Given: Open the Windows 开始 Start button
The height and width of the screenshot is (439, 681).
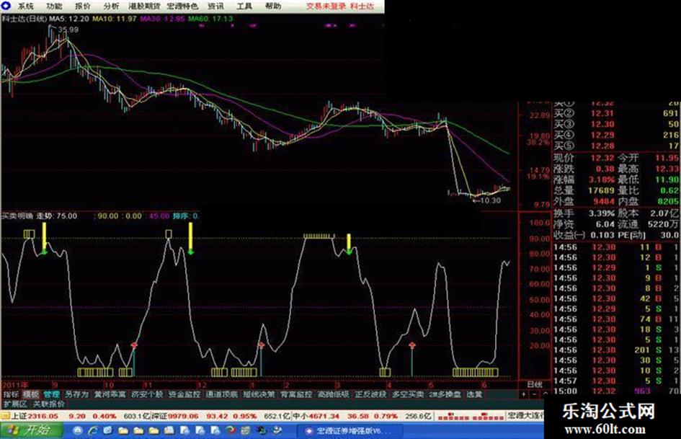Looking at the screenshot, I should pyautogui.click(x=31, y=430).
